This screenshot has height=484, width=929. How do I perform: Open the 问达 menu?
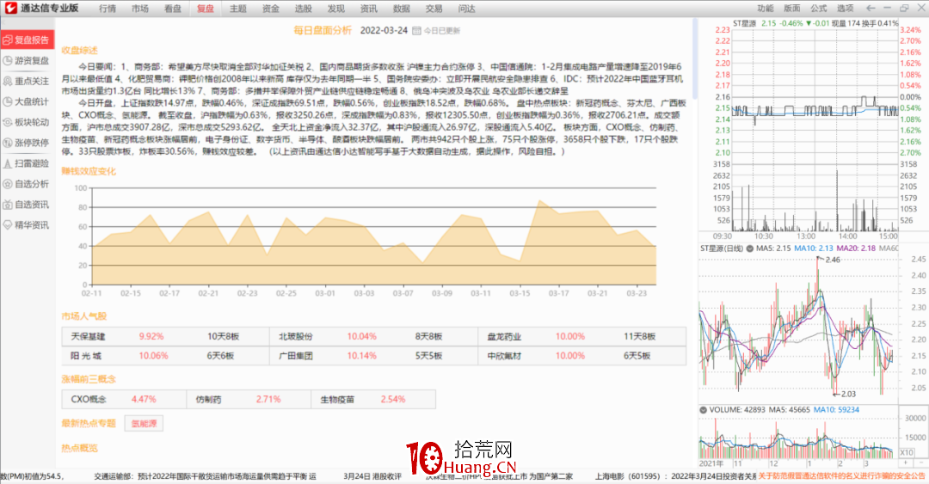pos(466,9)
